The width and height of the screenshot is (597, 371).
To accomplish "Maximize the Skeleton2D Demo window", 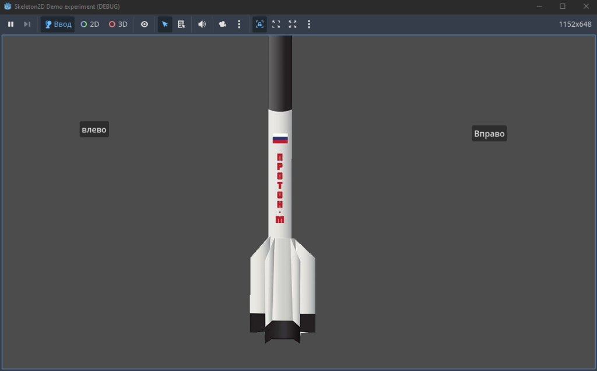I will tap(563, 6).
